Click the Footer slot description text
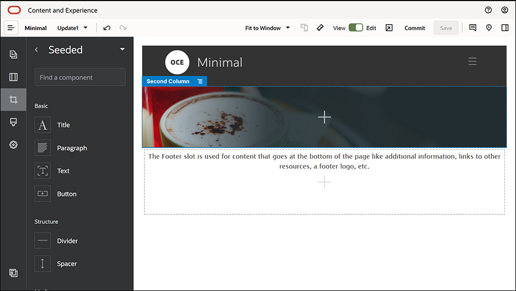Screen dimensions: 516x291 (x=324, y=161)
